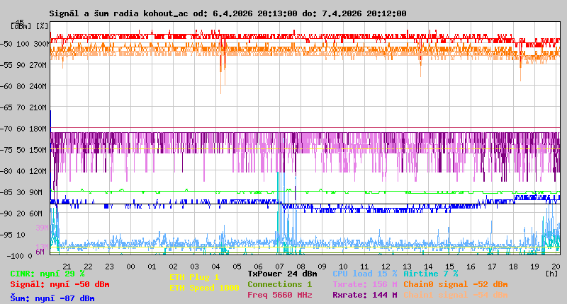Select the 'Signál: nyní -50 dBm' legend entry
Image resolution: width=567 pixels, height=304 pixels.
(x=60, y=284)
